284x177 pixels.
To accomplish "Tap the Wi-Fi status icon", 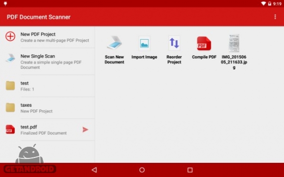I will pos(263,3).
